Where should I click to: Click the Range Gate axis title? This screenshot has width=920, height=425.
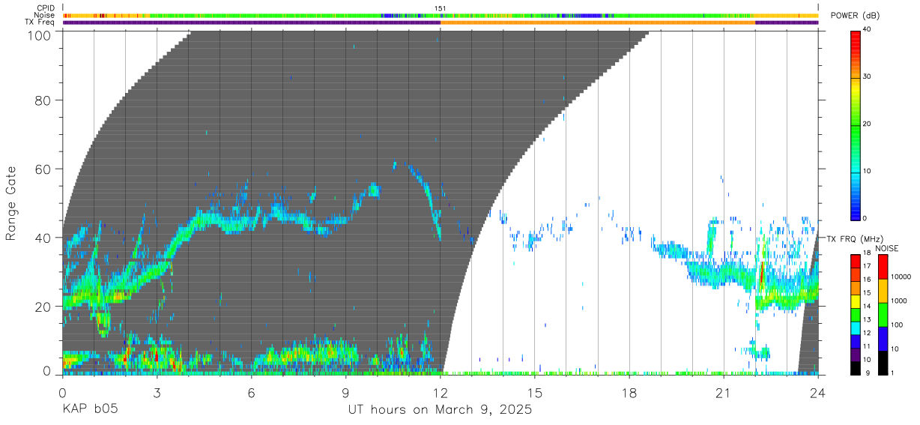[12, 203]
